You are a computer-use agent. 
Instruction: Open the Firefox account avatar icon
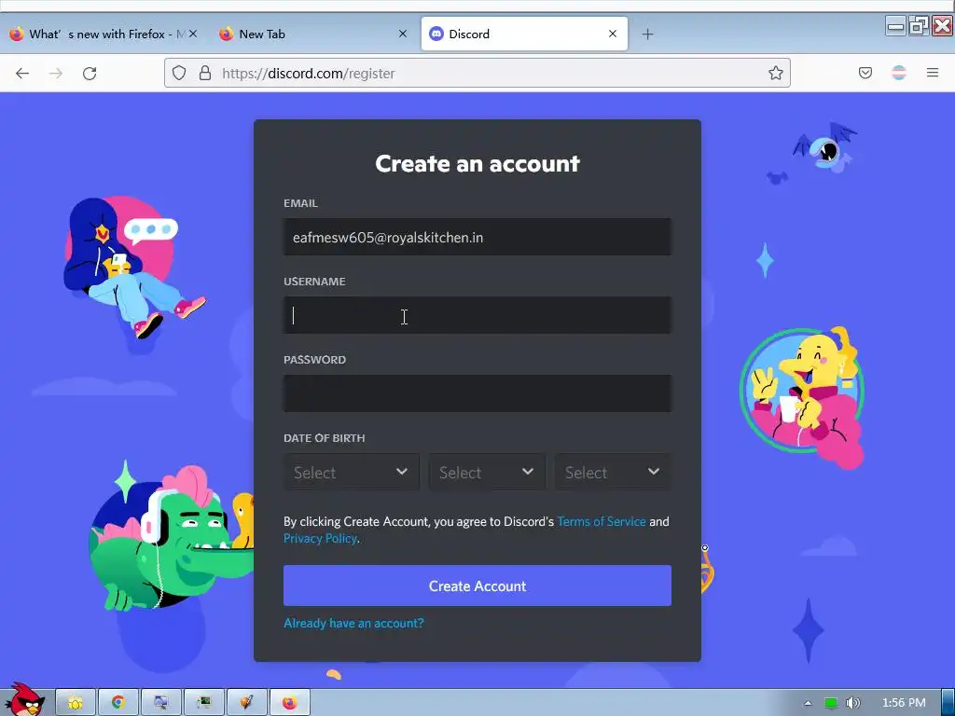[x=899, y=73]
